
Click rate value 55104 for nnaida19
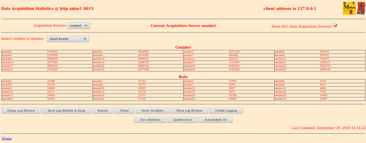233,95
